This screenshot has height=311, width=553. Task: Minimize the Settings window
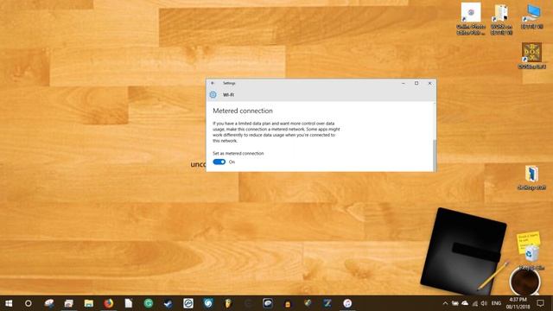click(404, 83)
